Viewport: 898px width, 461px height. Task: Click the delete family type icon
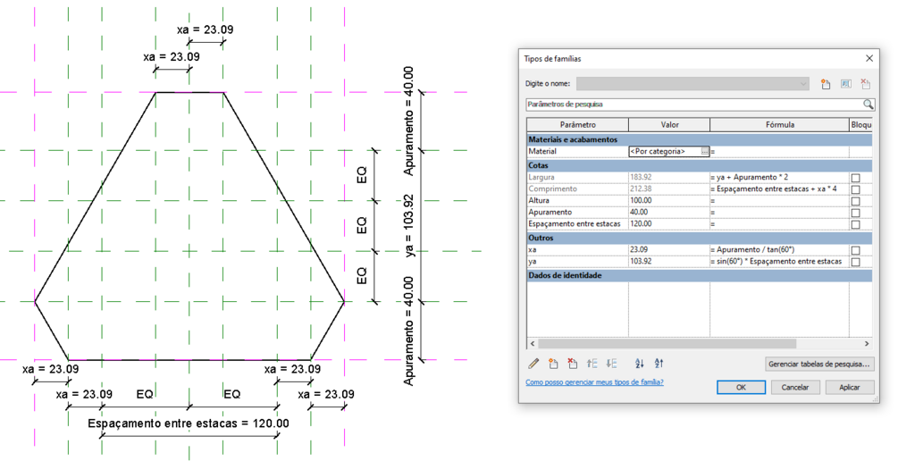click(865, 84)
